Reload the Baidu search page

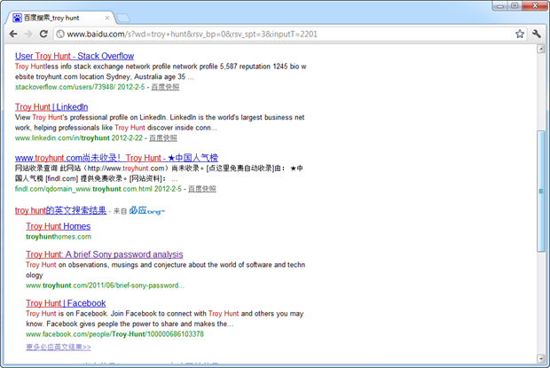[x=43, y=34]
